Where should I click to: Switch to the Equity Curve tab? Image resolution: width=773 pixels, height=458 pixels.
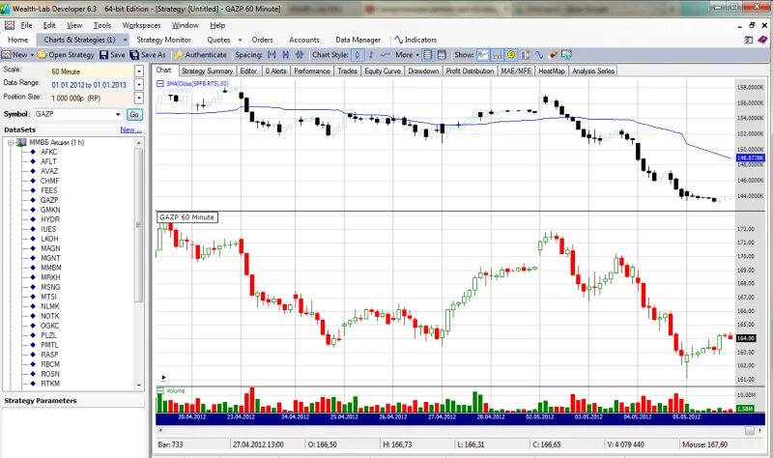383,71
